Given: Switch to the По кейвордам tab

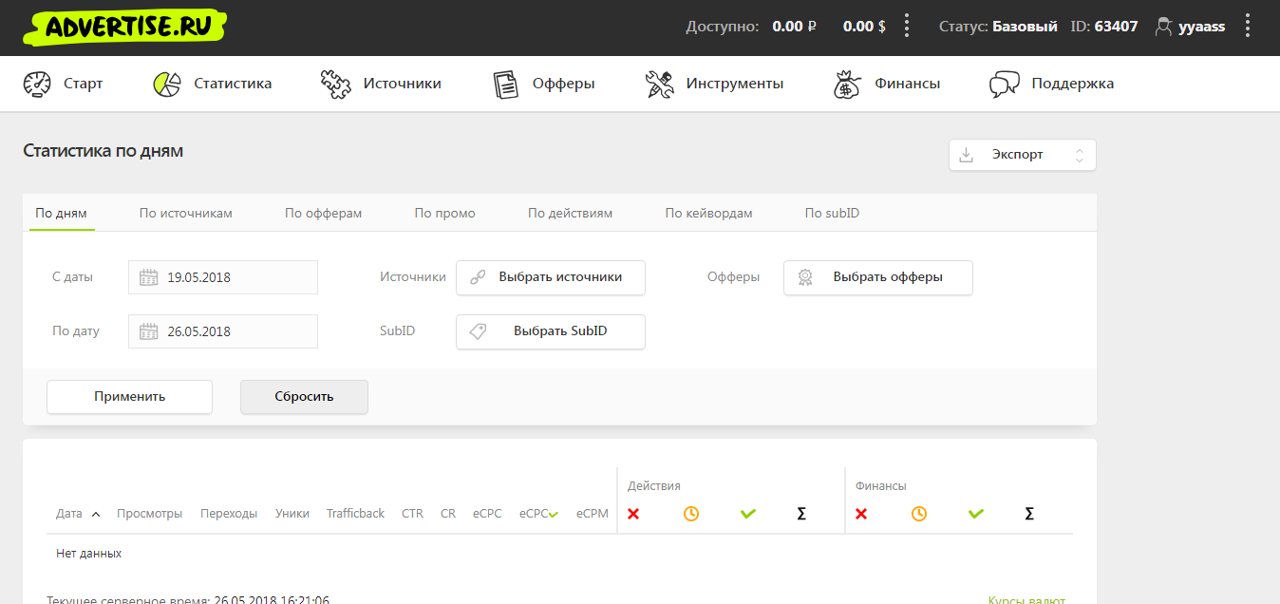Looking at the screenshot, I should click(x=709, y=213).
